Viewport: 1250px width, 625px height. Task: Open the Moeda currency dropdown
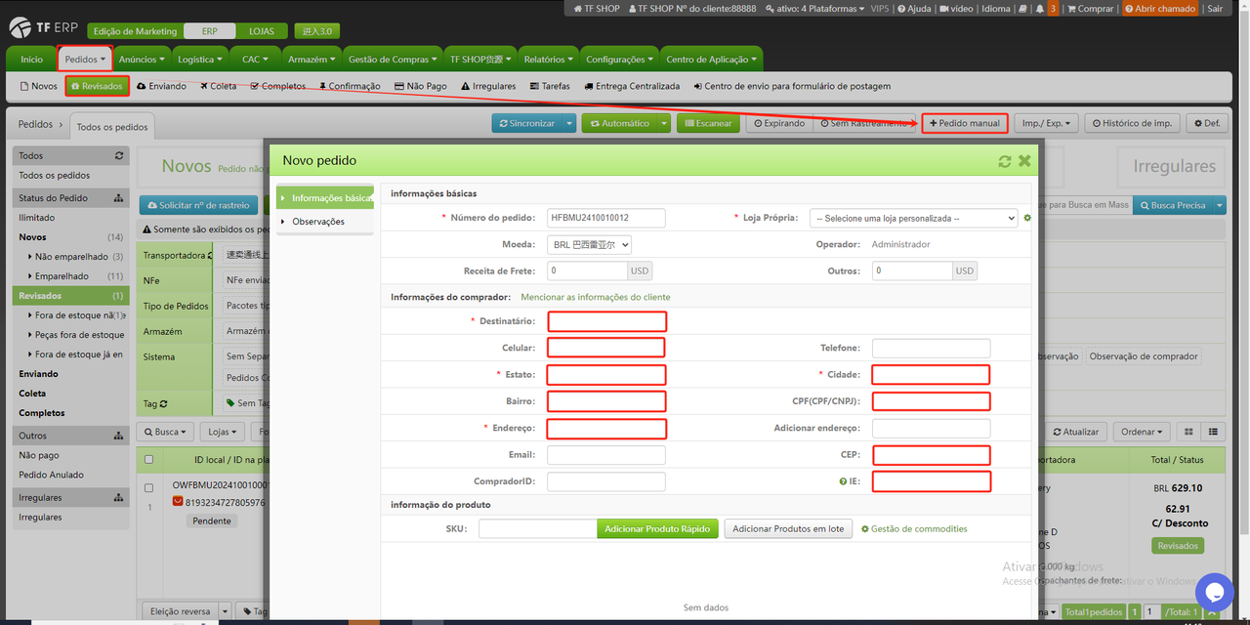590,245
